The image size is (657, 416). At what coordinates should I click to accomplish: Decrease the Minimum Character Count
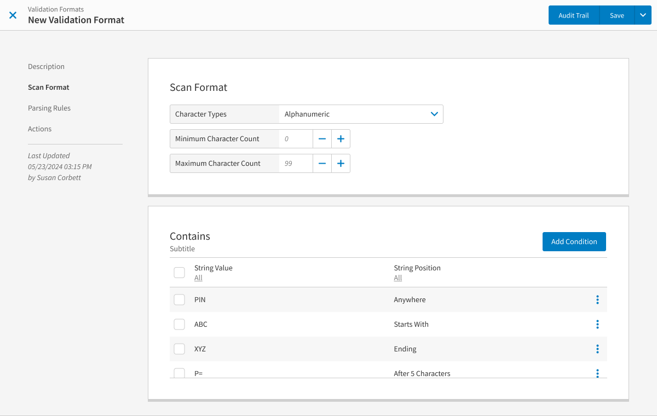pyautogui.click(x=322, y=139)
